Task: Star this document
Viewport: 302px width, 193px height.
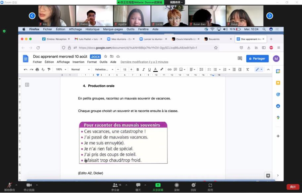Action: [x=106, y=57]
